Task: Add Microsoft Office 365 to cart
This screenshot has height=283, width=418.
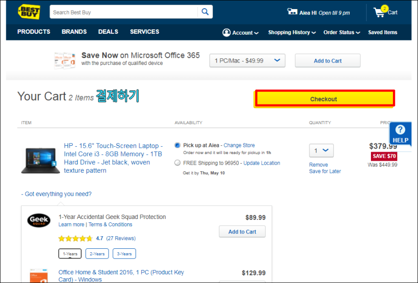Action: pos(328,61)
